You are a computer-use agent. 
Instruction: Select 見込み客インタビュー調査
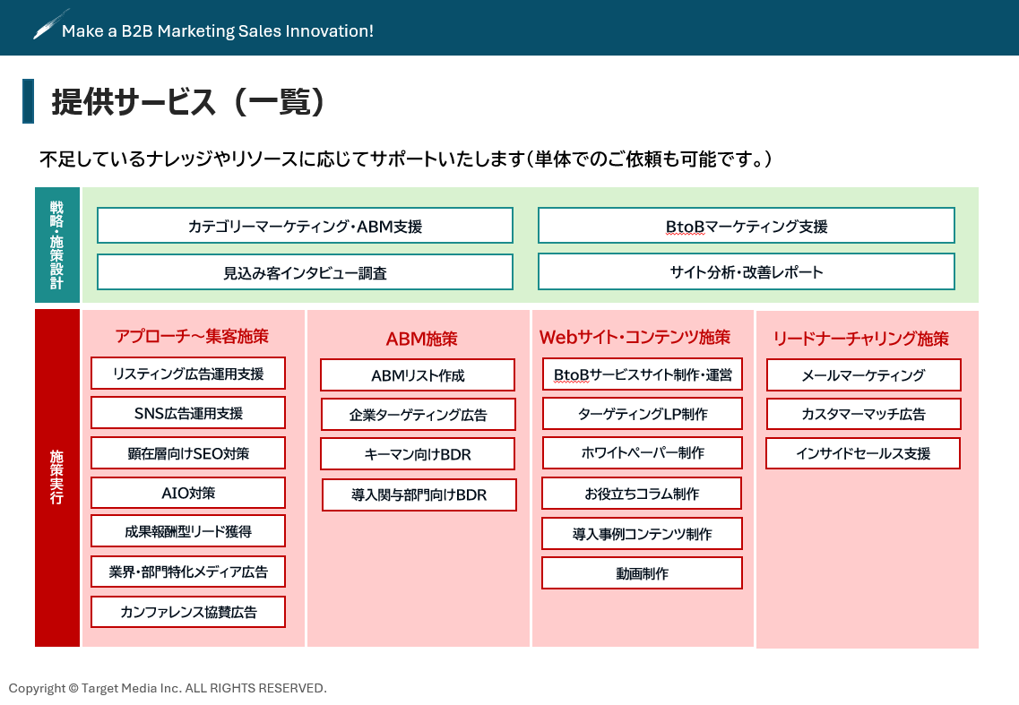pos(306,272)
